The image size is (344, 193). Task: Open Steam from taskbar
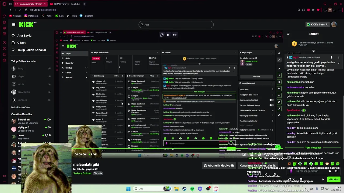(x=184, y=189)
